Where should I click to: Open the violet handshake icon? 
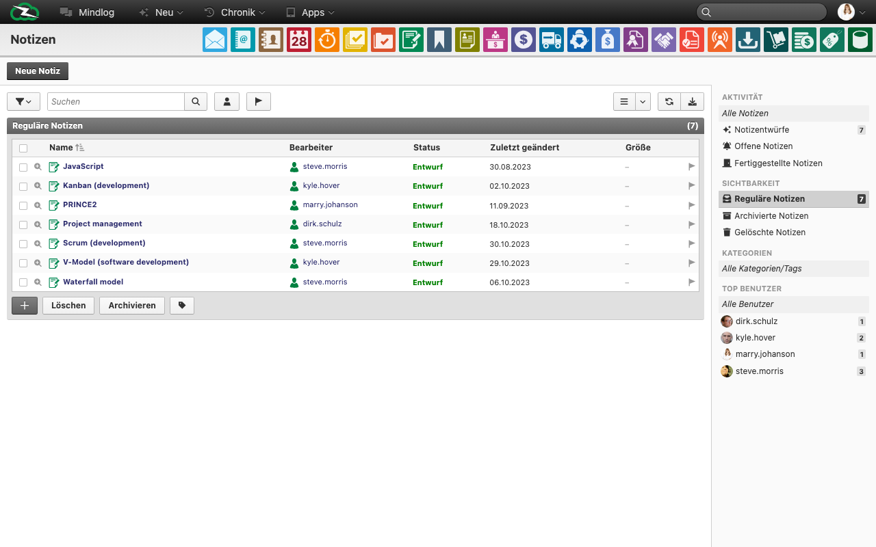664,40
